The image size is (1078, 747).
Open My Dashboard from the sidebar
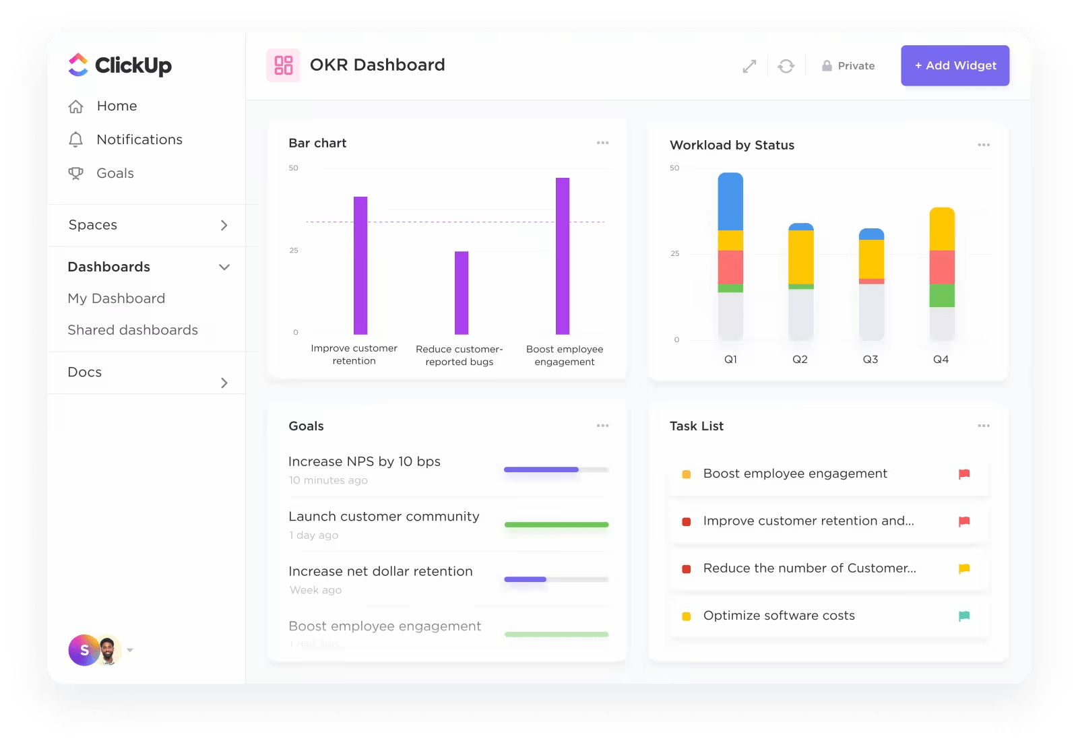(x=116, y=298)
